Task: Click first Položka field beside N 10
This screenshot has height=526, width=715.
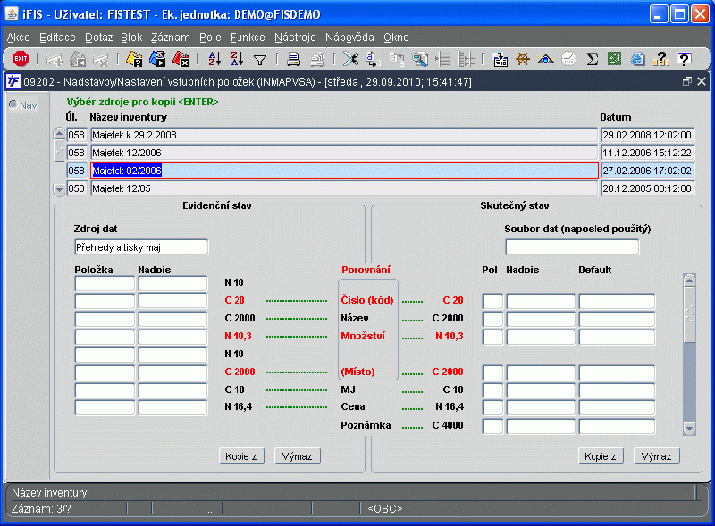Action: (x=105, y=283)
